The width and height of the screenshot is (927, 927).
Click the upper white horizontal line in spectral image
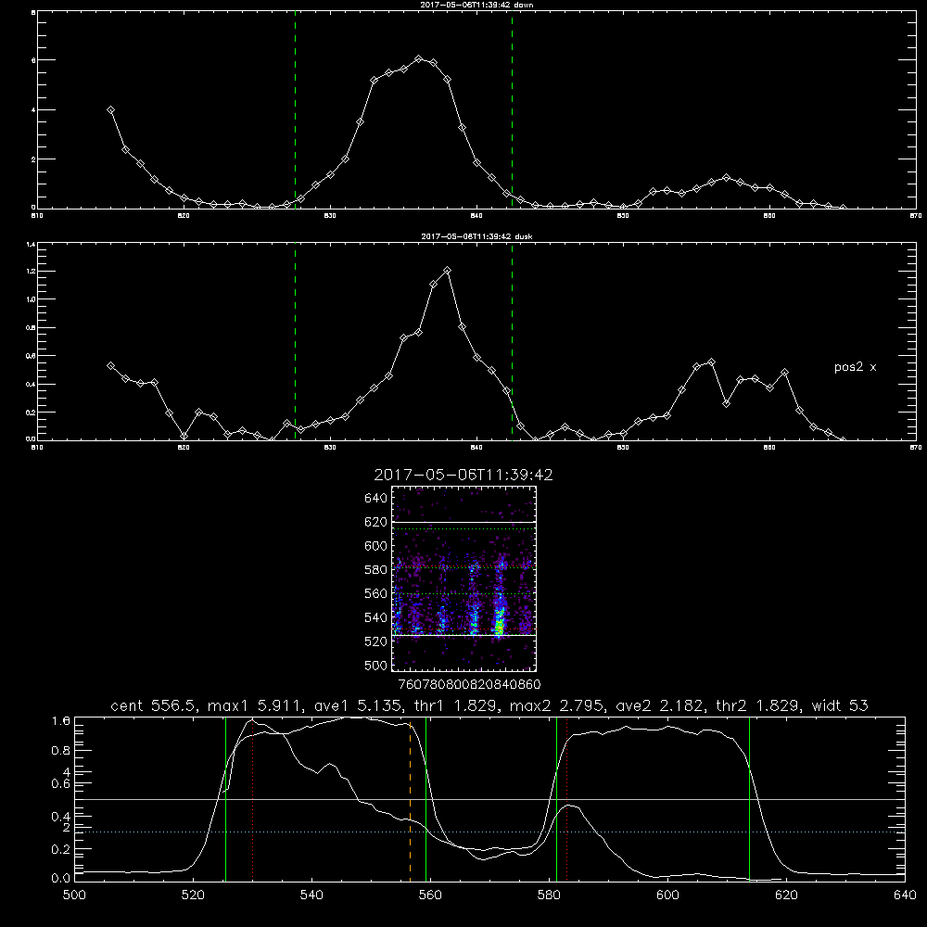(463, 522)
